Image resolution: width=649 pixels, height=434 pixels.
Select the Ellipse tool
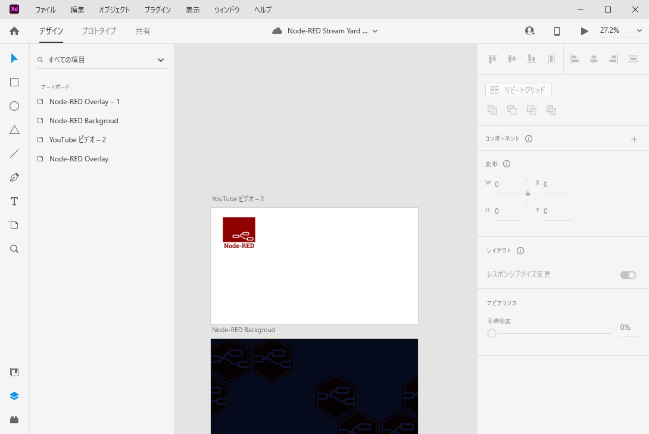[x=14, y=106]
